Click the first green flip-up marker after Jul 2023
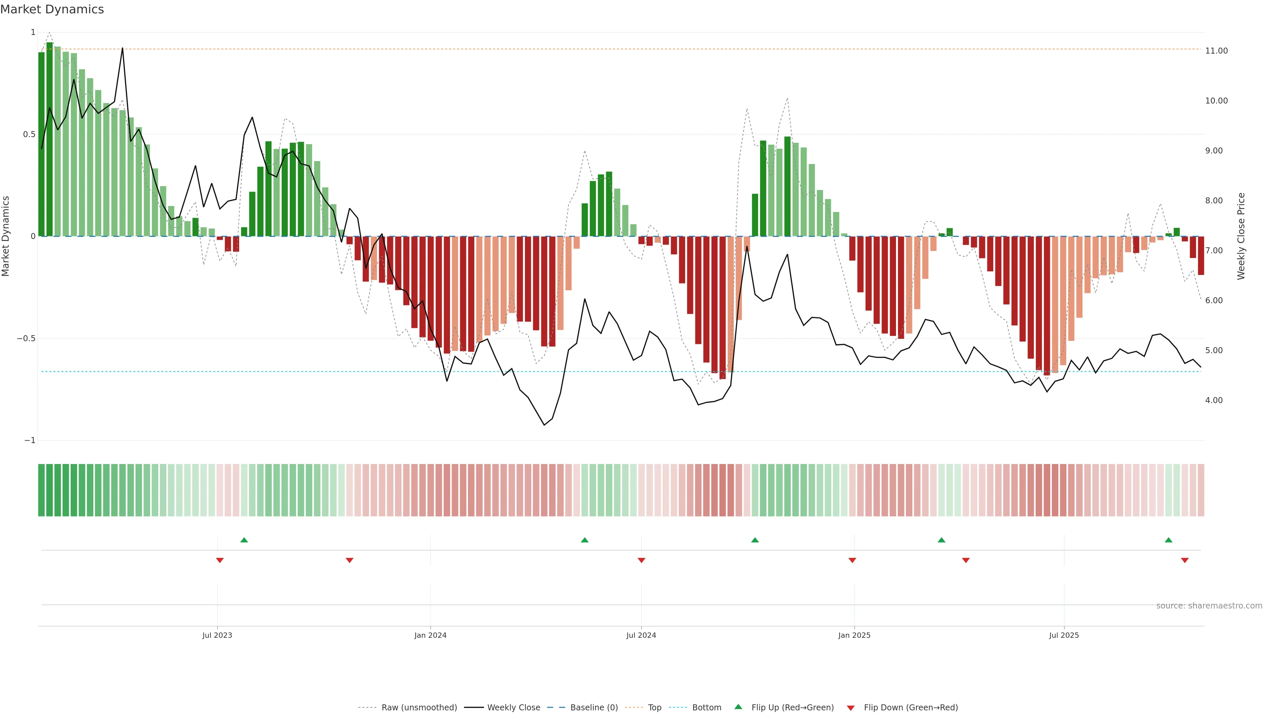 click(244, 540)
